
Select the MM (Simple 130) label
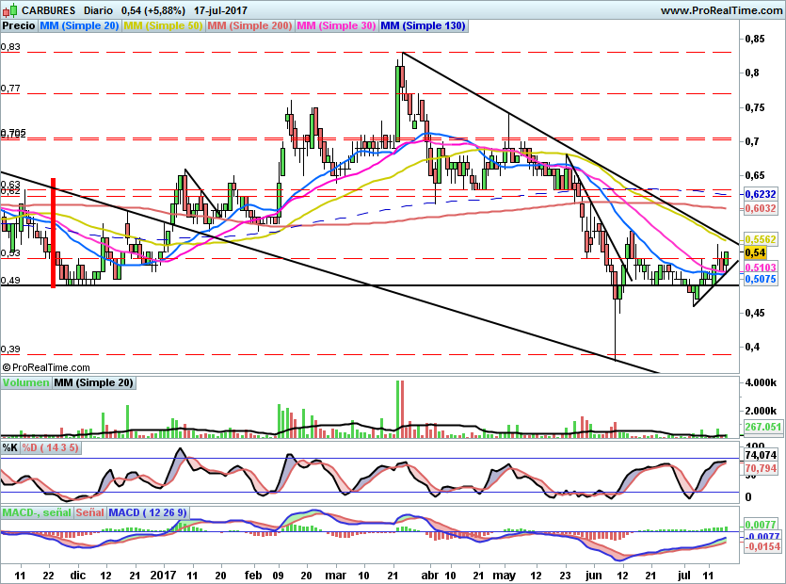pyautogui.click(x=423, y=26)
